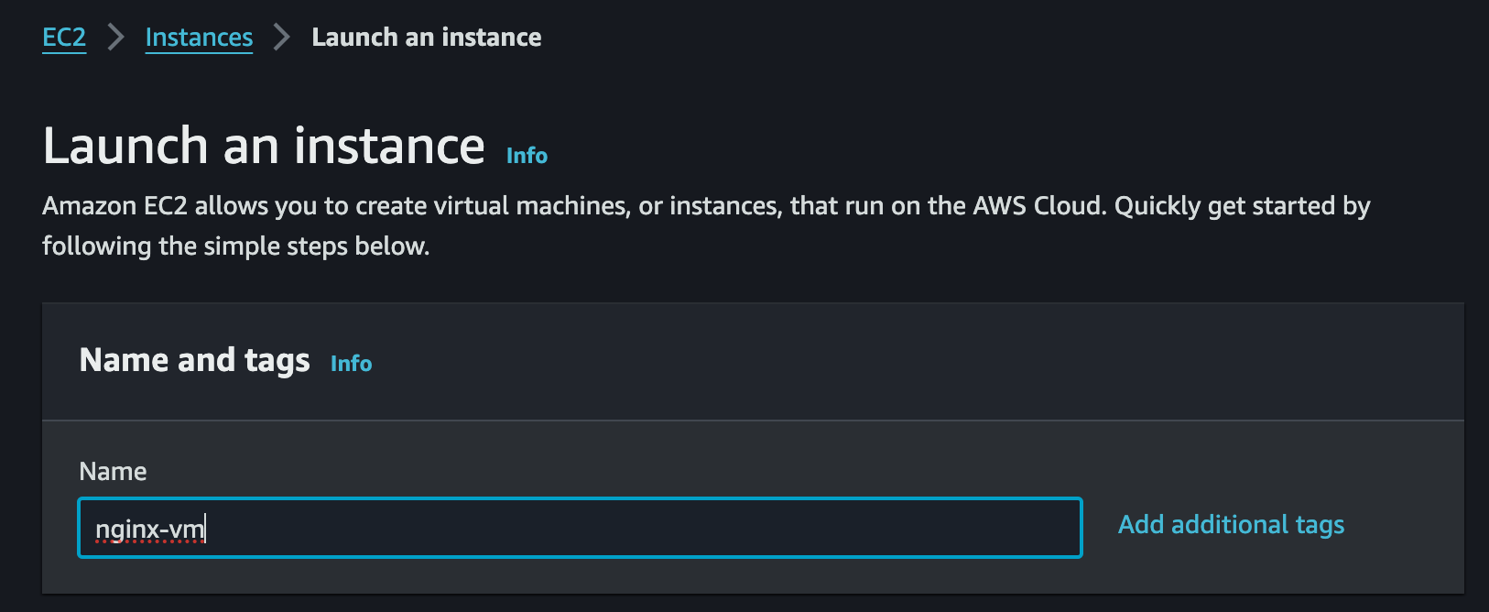Click the EC2 underlined breadcrumb text

[63, 37]
